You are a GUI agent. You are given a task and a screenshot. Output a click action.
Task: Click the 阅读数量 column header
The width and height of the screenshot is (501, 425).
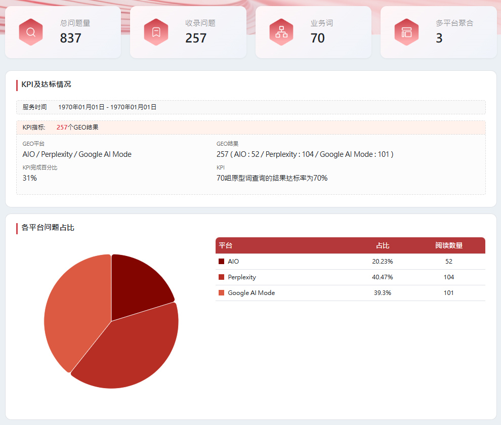448,245
